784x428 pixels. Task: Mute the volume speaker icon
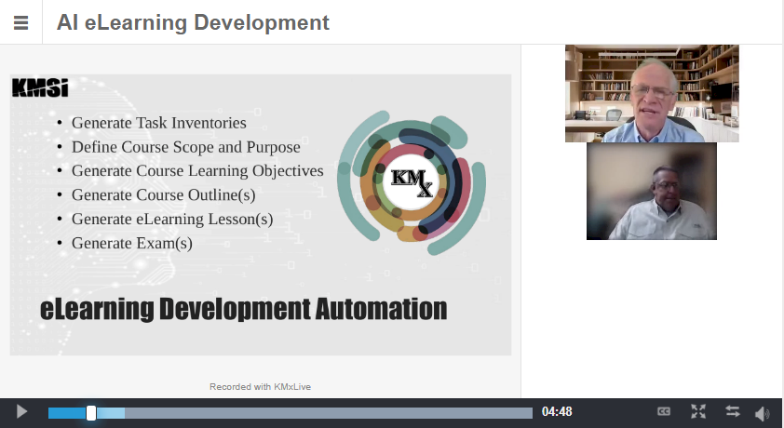tap(762, 413)
